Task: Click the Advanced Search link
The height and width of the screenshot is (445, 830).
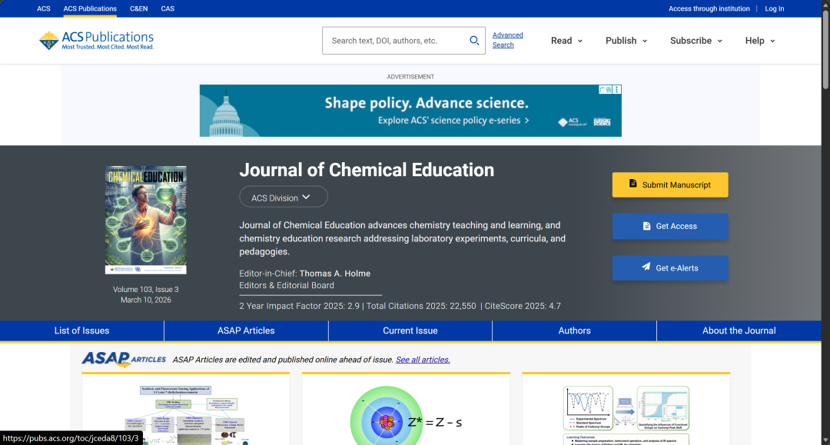Action: tap(507, 40)
